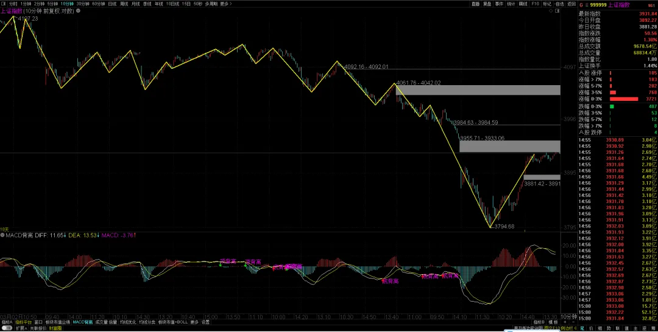The image size is (658, 332).
Task: Select the 板块市值+BOLL indicator tab
Action: [173, 322]
